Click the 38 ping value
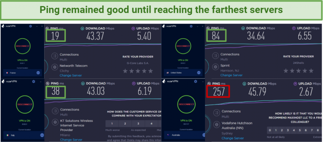Image resolution: width=323 pixels, height=142 pixels. pos(56,91)
